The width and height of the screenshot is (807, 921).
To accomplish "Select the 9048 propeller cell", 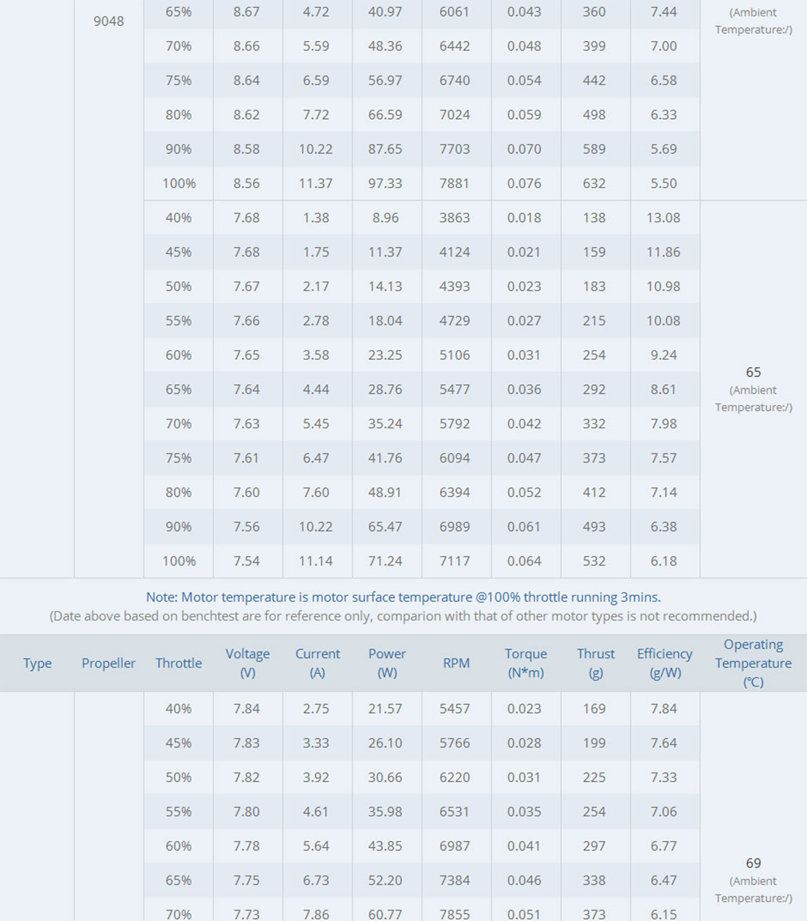I will (x=109, y=21).
